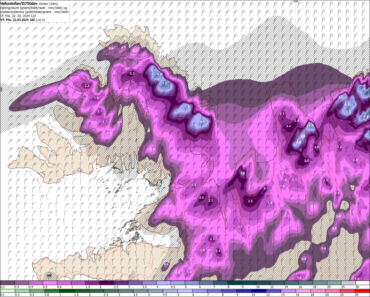The width and height of the screenshot is (370, 297).
Task: Click the 20W longitude label at top
Action: (295, 1)
